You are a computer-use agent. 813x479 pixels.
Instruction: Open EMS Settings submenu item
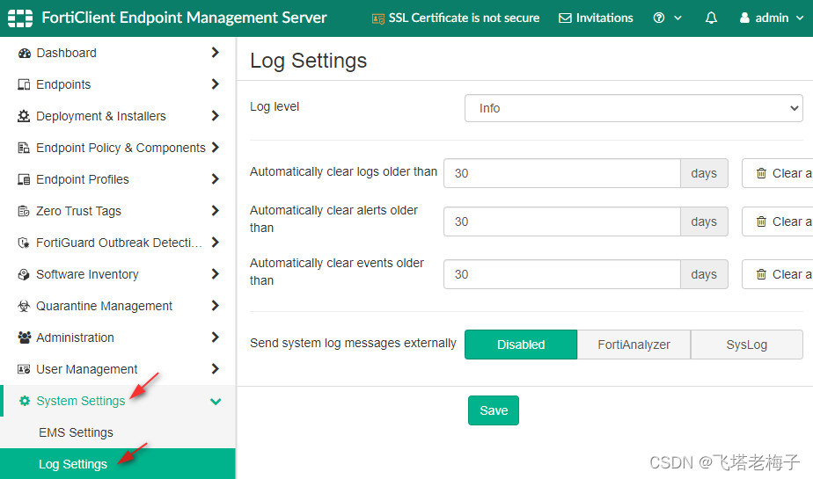(x=118, y=432)
